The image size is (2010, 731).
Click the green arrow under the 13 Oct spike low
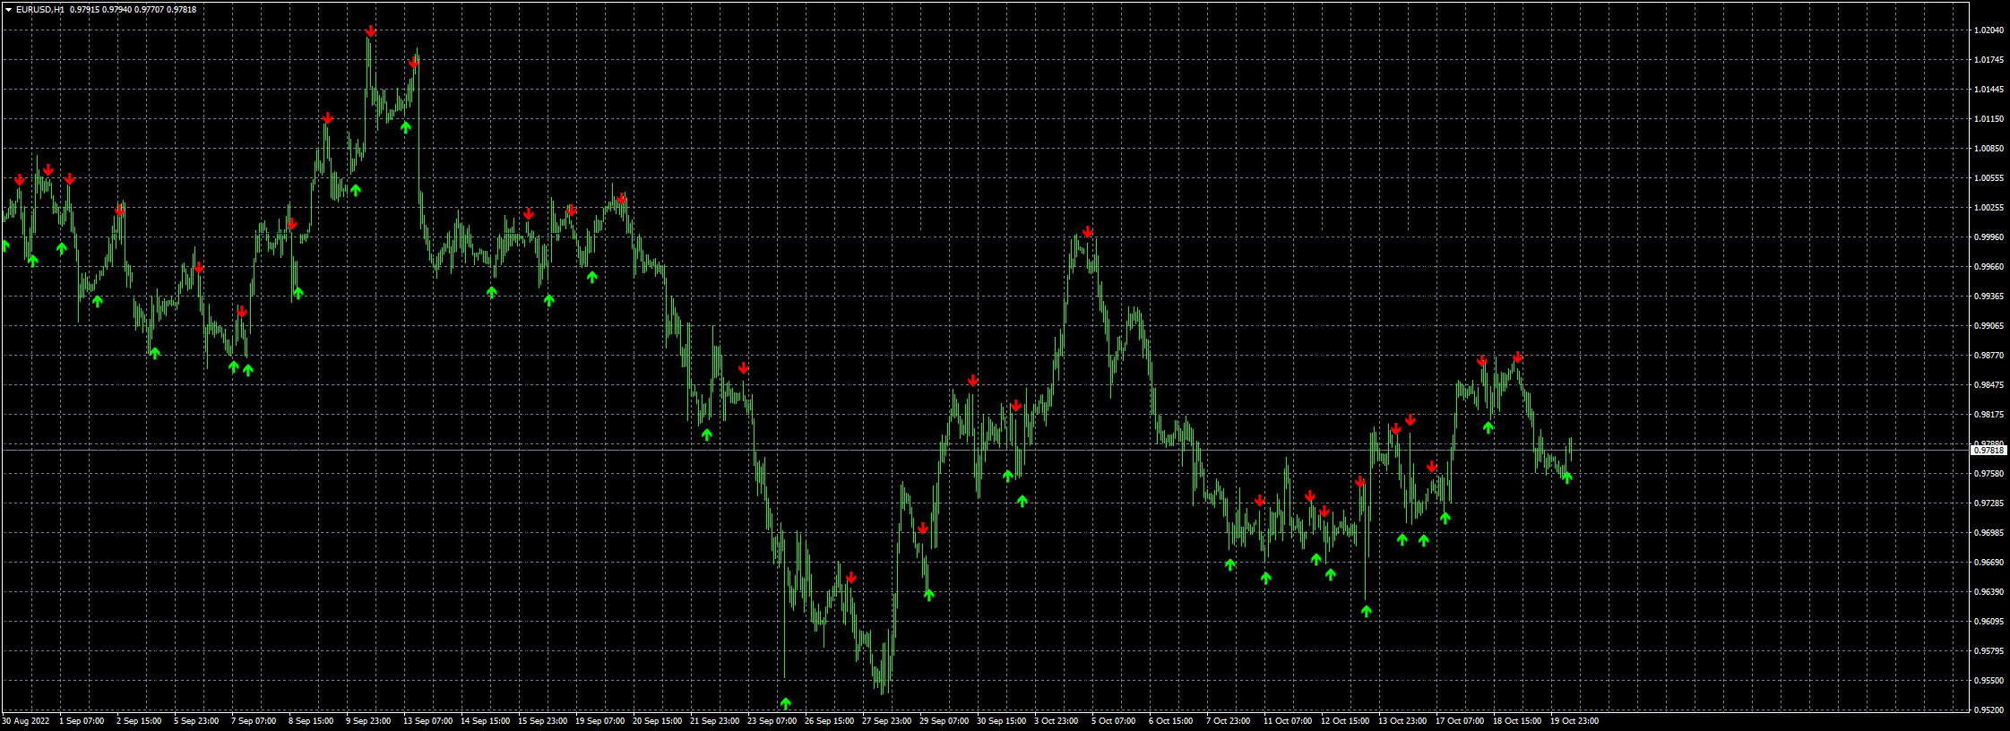1367,611
